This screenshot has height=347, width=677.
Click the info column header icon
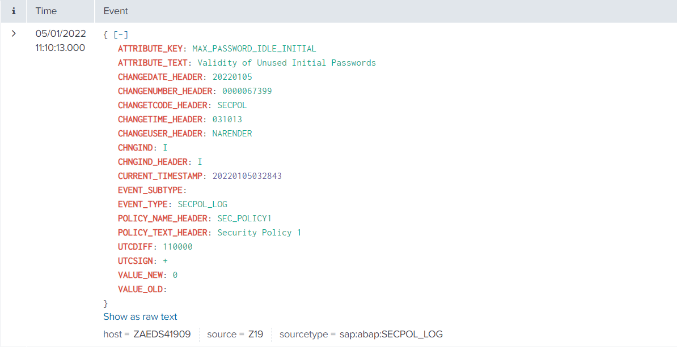point(14,11)
